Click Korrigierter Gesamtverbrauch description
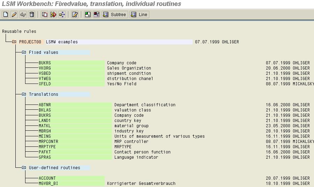The height and width of the screenshot is (187, 314). pyautogui.click(x=141, y=183)
